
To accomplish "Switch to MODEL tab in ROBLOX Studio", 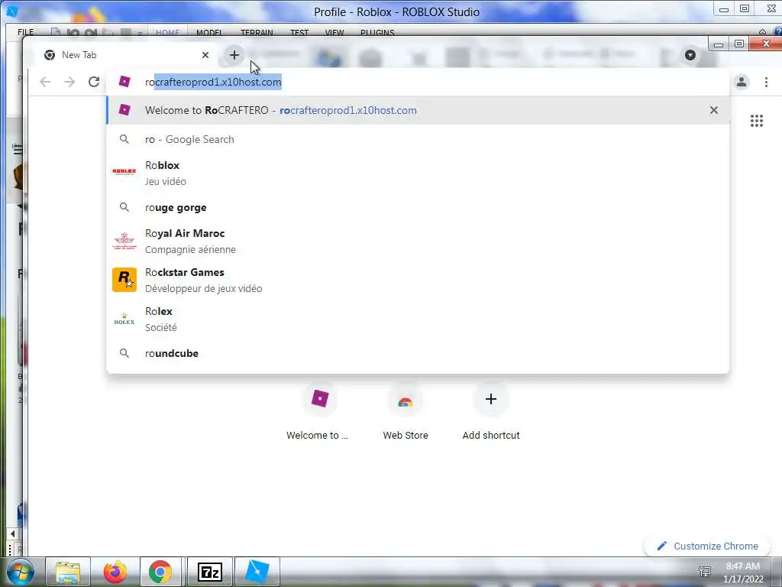I will (209, 32).
